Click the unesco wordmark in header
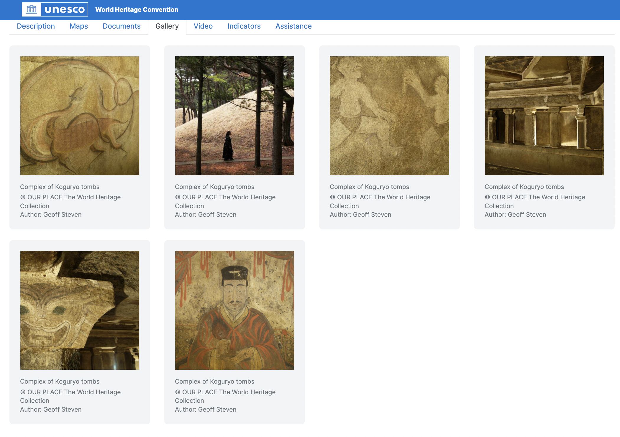The width and height of the screenshot is (620, 437). pyautogui.click(x=65, y=9)
